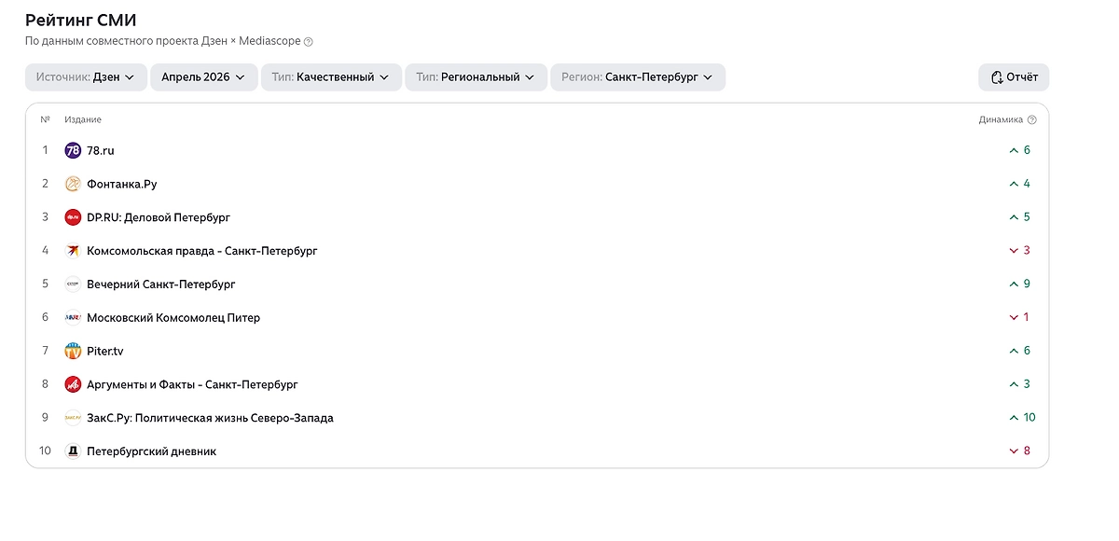
Task: Click dynamics value 9 for Вечерний Санкт-Петербург
Action: tap(1027, 284)
